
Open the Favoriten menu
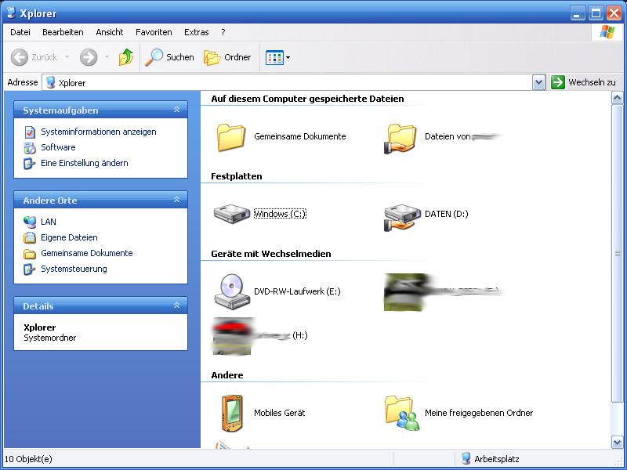(154, 32)
